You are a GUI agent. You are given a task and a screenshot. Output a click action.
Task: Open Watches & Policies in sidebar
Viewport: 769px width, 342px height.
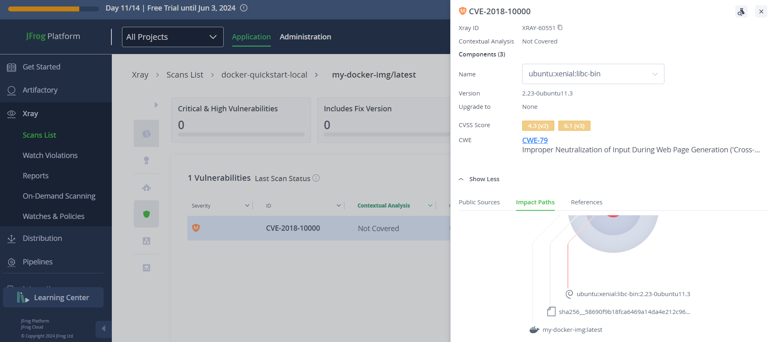pos(54,216)
